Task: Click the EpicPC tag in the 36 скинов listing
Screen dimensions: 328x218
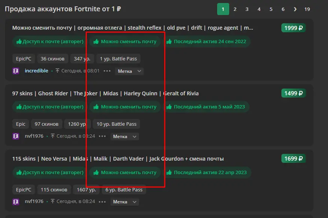Action: (x=24, y=59)
